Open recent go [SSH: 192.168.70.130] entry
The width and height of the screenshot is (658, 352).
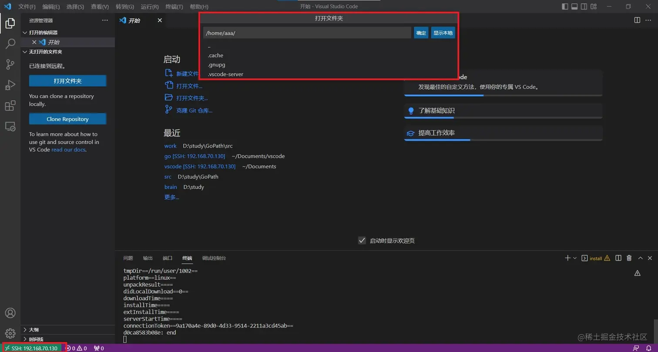tap(195, 156)
